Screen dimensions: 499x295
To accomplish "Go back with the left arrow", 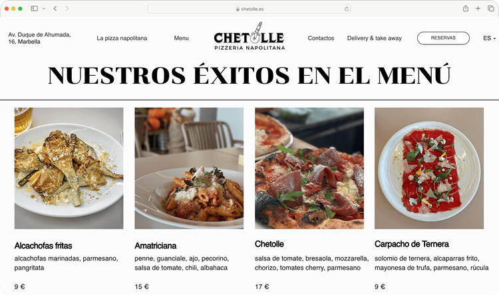I will coord(55,9).
